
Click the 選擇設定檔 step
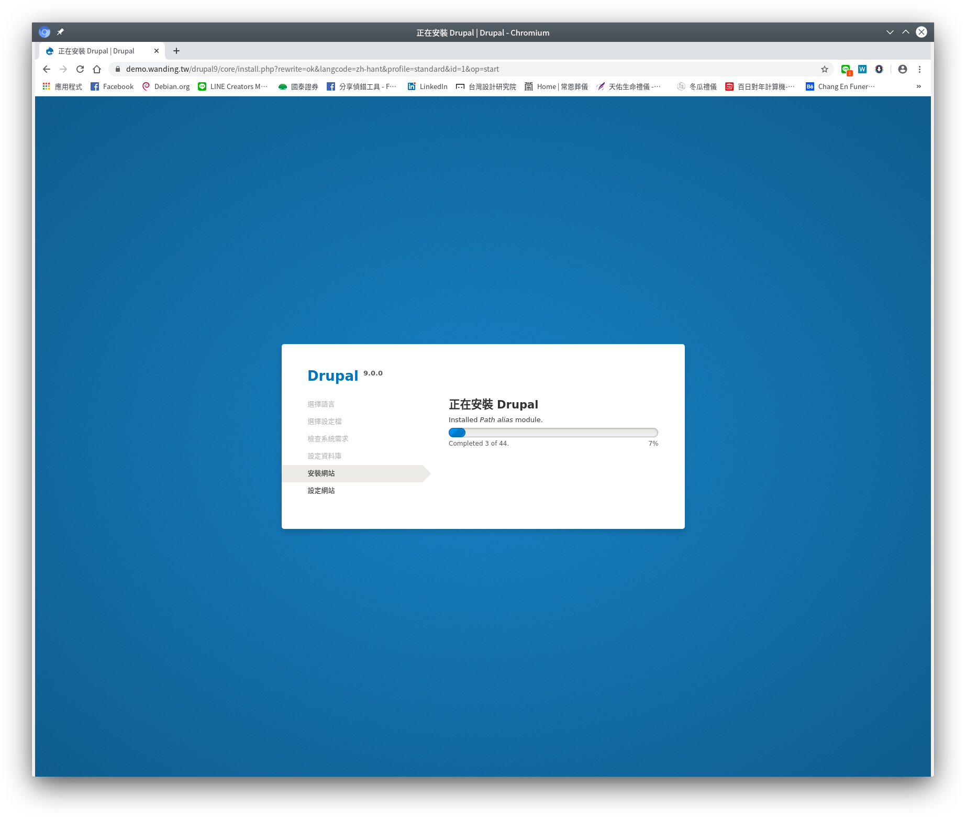325,422
